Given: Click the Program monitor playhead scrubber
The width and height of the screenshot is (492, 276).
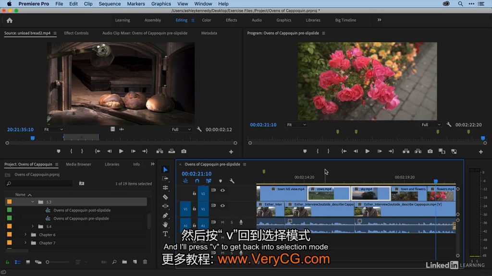Looking at the screenshot, I should click(x=483, y=138).
